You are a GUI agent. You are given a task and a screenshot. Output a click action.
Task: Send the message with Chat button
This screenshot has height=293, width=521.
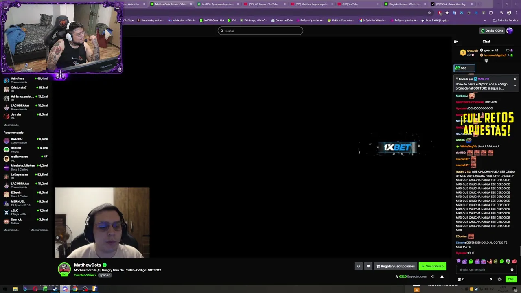click(x=511, y=279)
